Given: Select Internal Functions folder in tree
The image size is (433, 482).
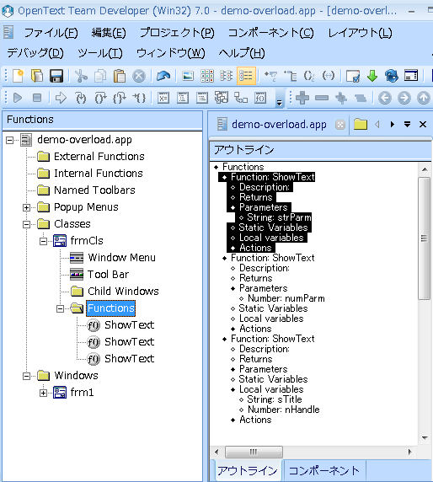Looking at the screenshot, I should click(x=99, y=174).
